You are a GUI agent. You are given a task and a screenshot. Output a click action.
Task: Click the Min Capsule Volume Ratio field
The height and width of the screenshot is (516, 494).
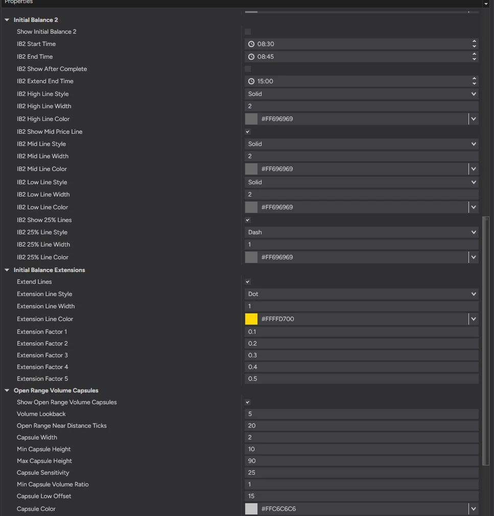[x=361, y=484]
